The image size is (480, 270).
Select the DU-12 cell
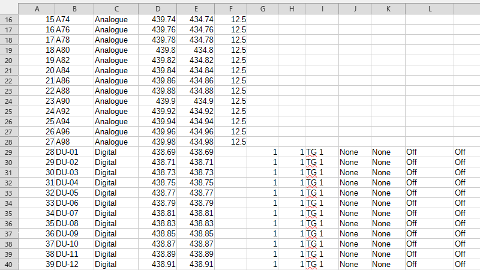pos(74,264)
